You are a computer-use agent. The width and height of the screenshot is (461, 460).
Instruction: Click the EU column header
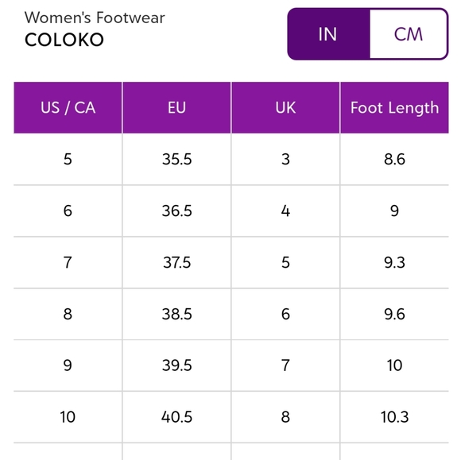coord(176,107)
